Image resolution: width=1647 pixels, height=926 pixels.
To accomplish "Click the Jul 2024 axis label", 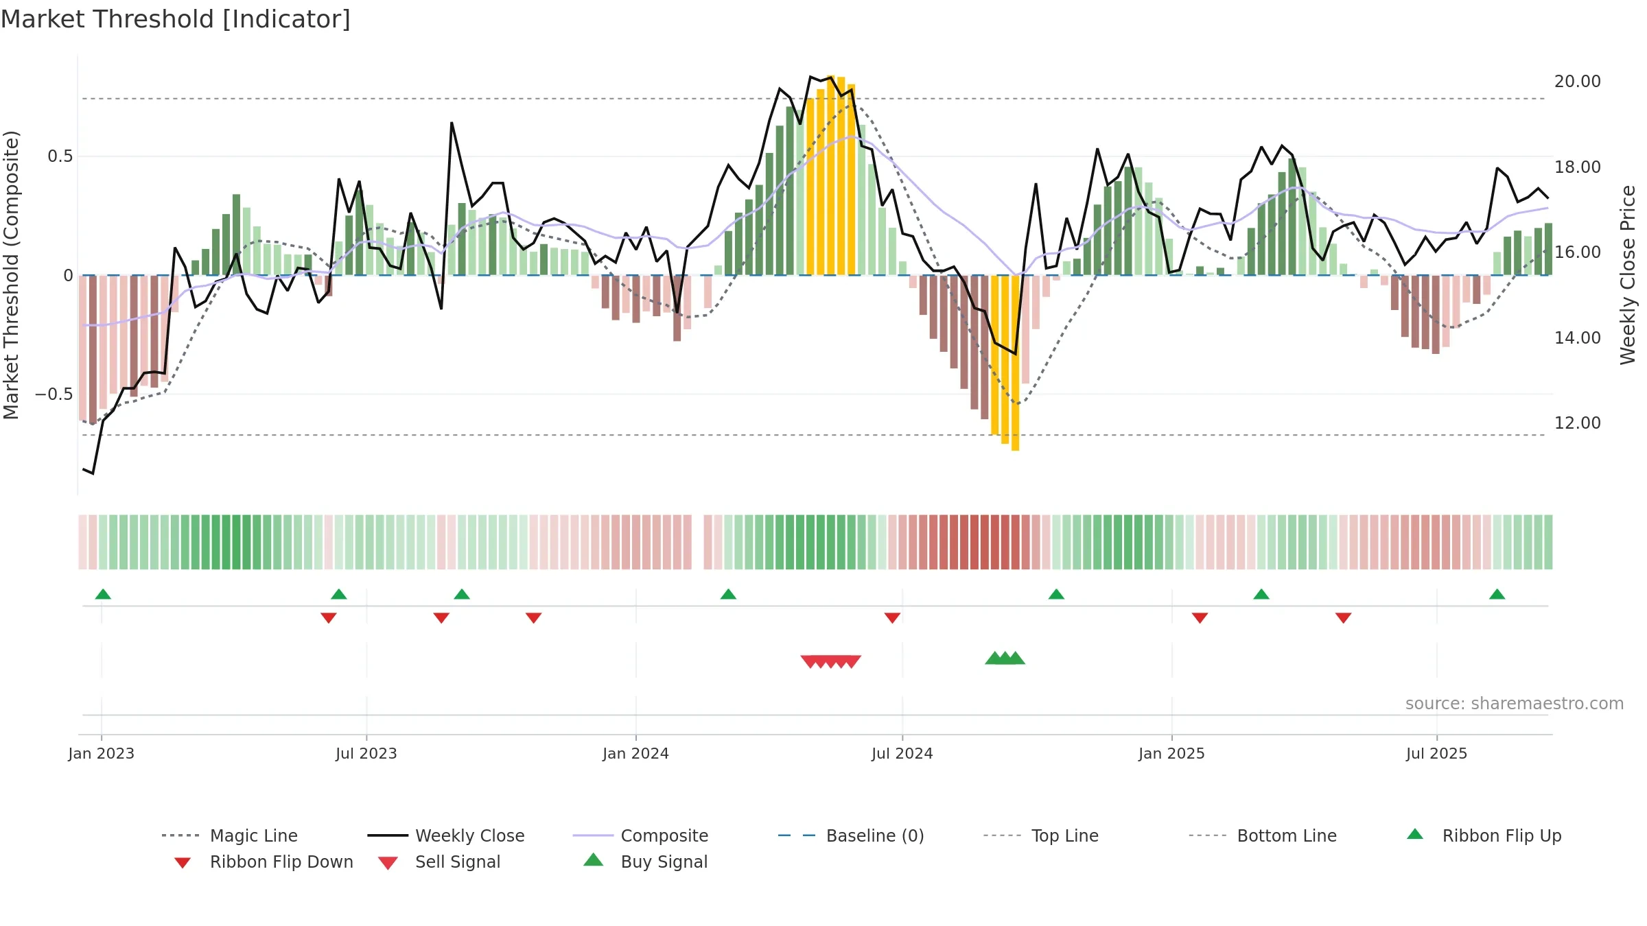I will coord(902,753).
